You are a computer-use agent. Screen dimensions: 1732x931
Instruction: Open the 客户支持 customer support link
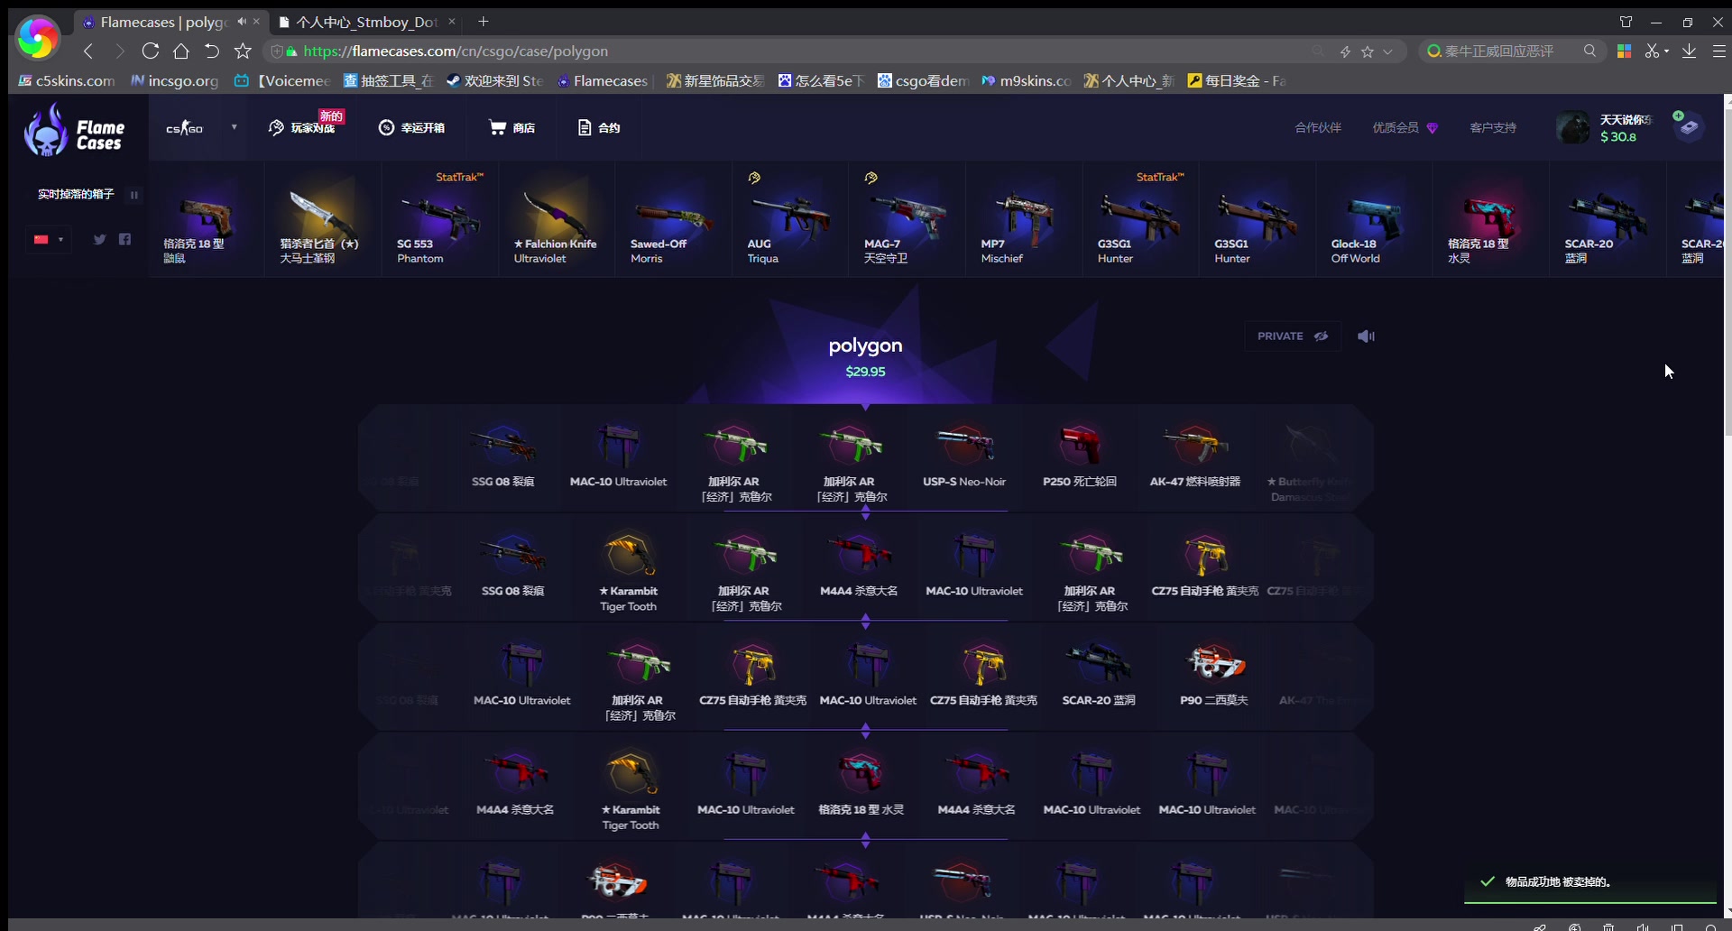click(1493, 128)
